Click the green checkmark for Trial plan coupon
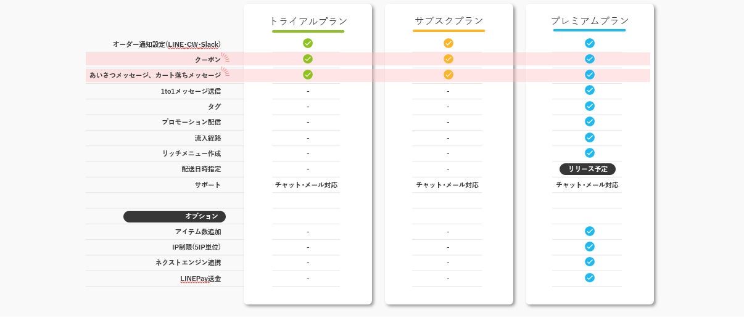This screenshot has width=744, height=318. tap(308, 59)
